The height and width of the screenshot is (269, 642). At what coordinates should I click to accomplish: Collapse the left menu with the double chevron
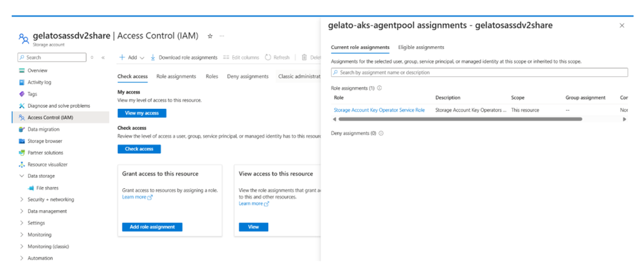[103, 58]
